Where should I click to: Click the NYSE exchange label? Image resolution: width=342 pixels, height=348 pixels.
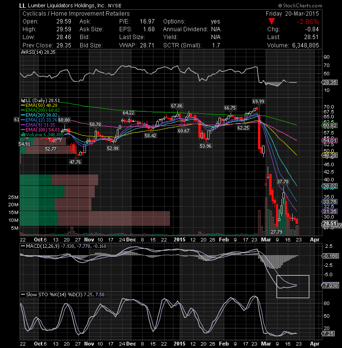115,6
